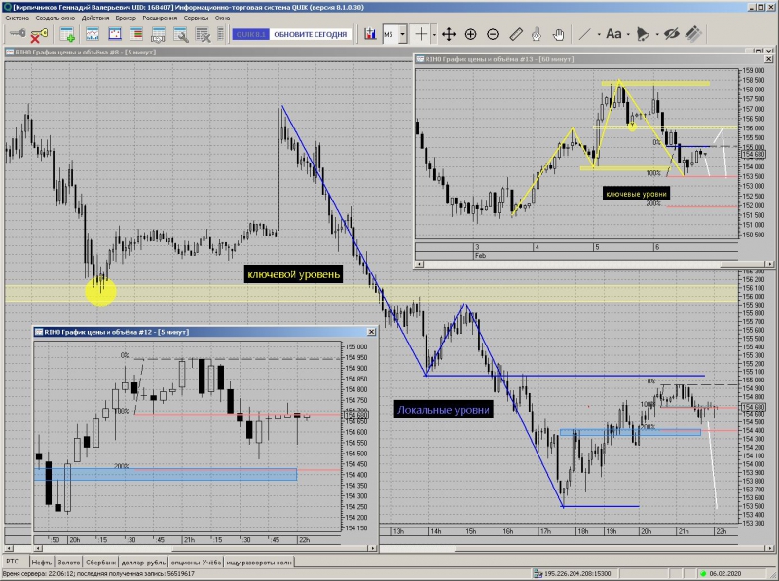Switch to the Сбербанк tab

(101, 563)
